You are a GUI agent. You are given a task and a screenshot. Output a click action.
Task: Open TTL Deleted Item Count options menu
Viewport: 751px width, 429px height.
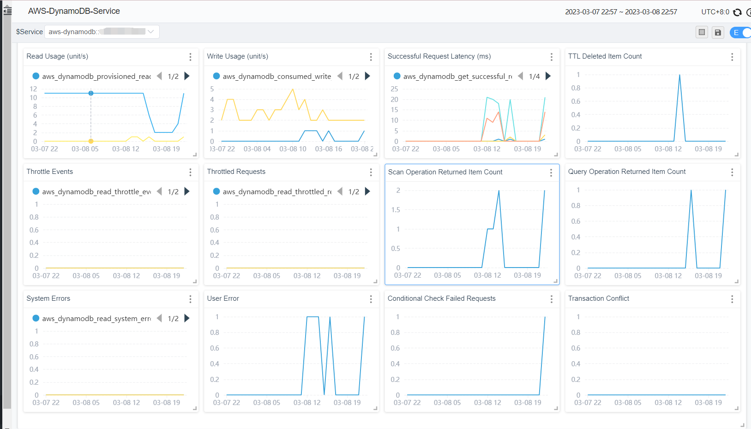click(x=732, y=57)
